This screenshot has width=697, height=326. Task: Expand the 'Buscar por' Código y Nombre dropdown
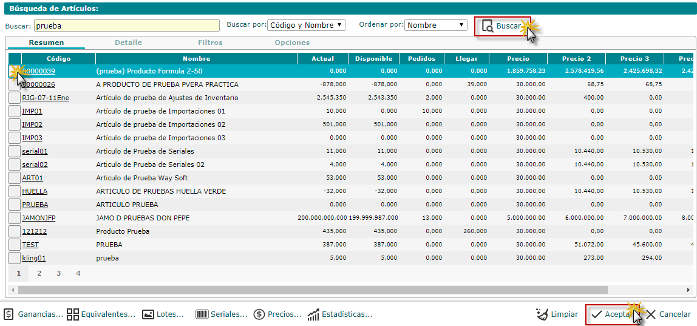[x=306, y=25]
